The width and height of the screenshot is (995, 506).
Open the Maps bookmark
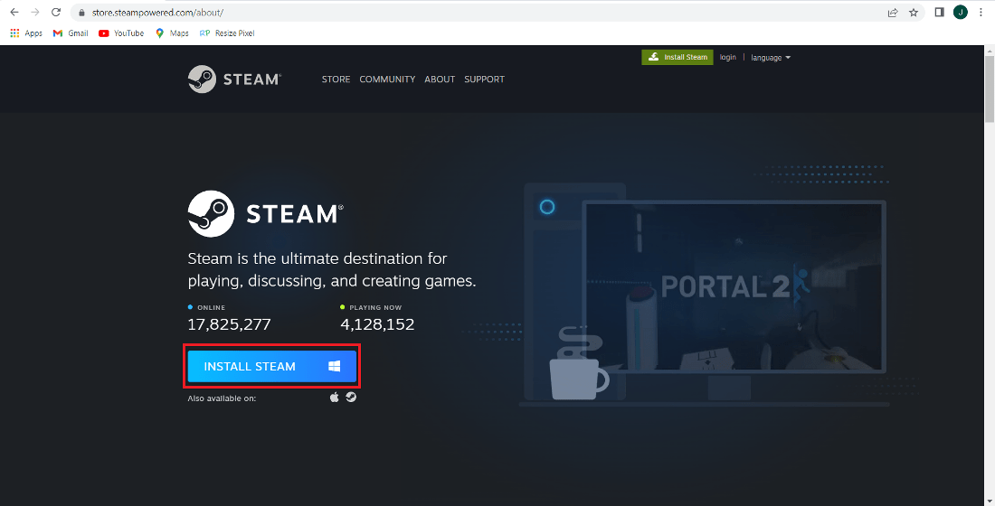coord(172,33)
